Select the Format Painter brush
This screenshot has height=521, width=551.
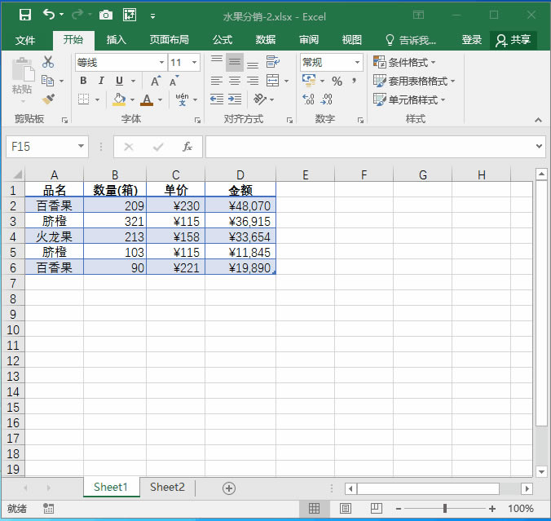tap(48, 99)
